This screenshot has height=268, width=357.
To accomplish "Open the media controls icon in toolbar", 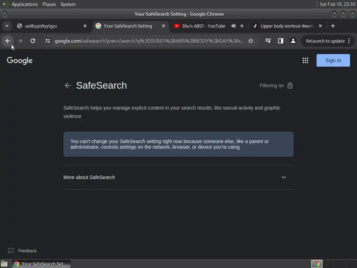I will click(x=268, y=41).
